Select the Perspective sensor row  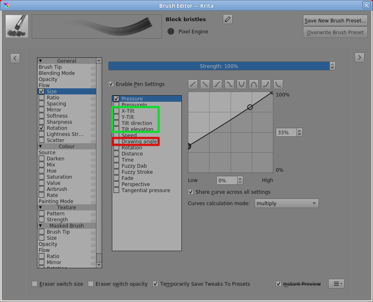(x=147, y=184)
